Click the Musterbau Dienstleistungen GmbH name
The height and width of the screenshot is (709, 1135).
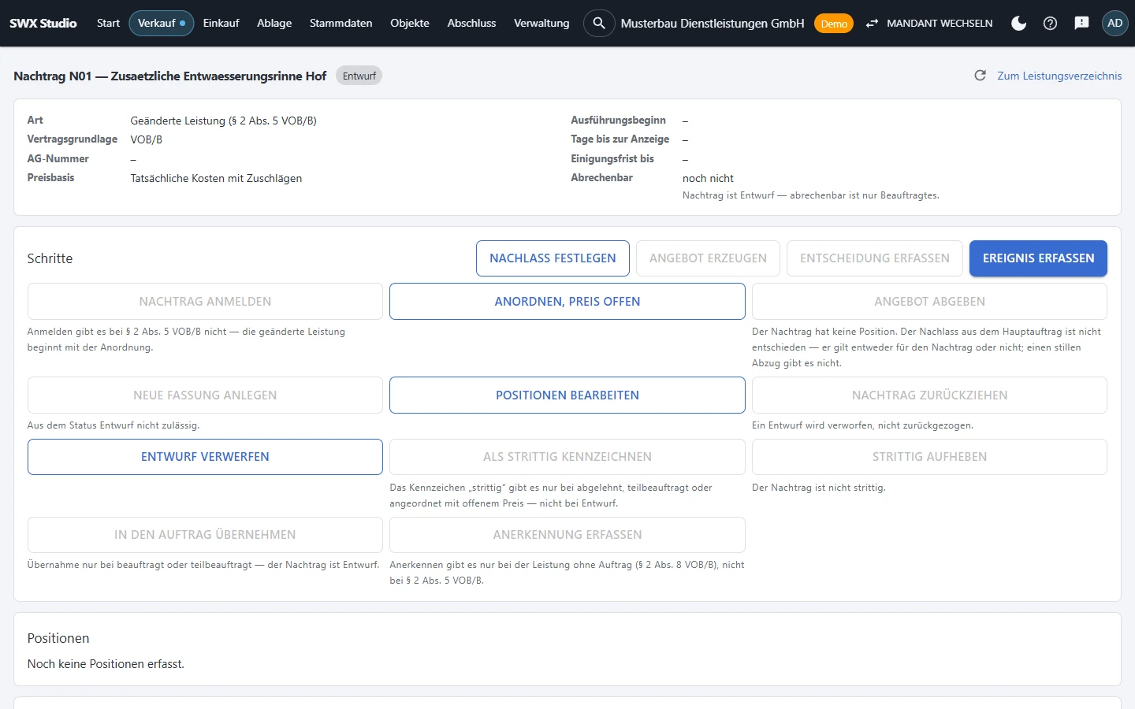[713, 23]
